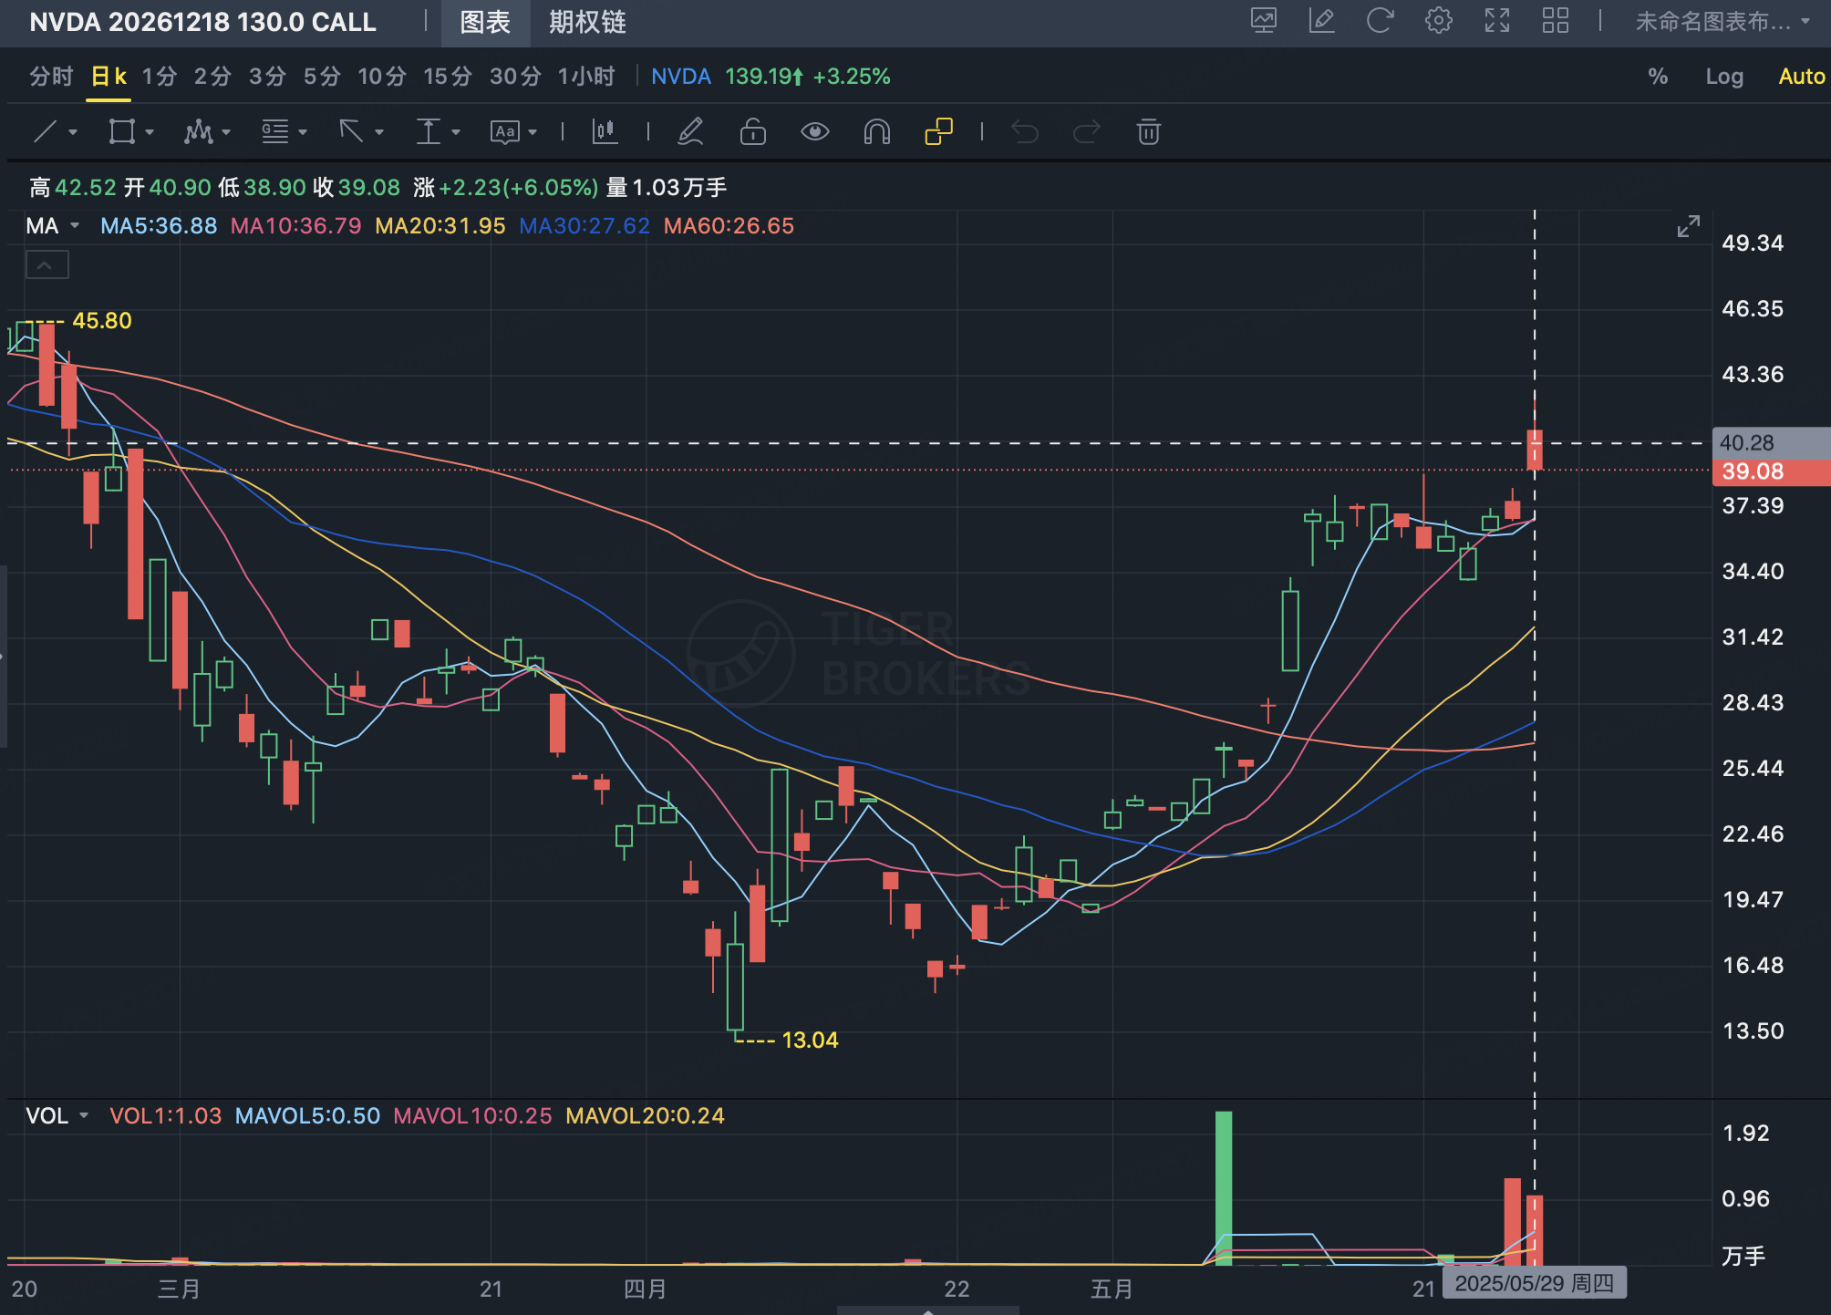
Task: Toggle the magnet snap mode
Action: click(877, 132)
